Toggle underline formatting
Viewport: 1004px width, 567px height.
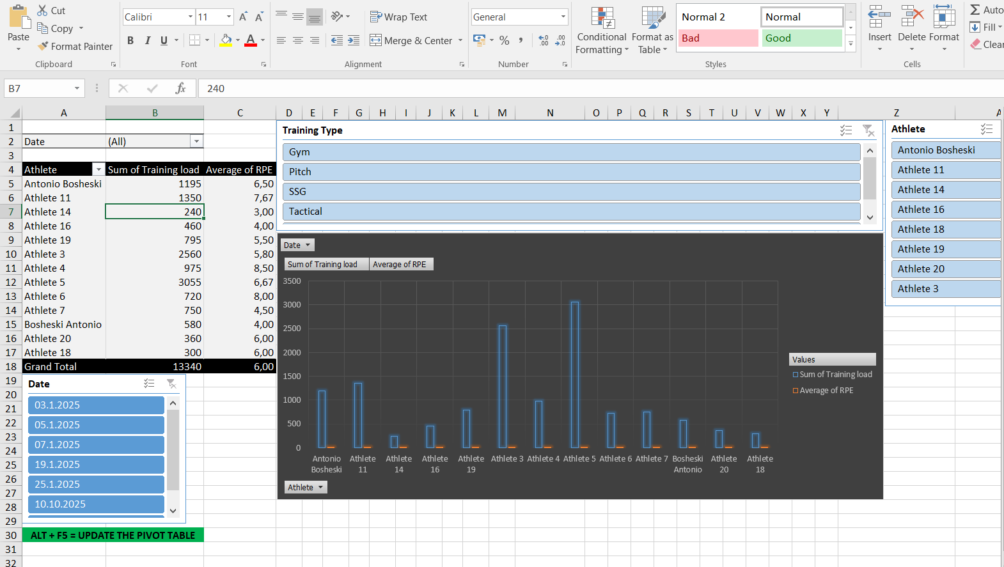tap(164, 40)
